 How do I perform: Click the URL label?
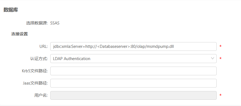(43, 46)
